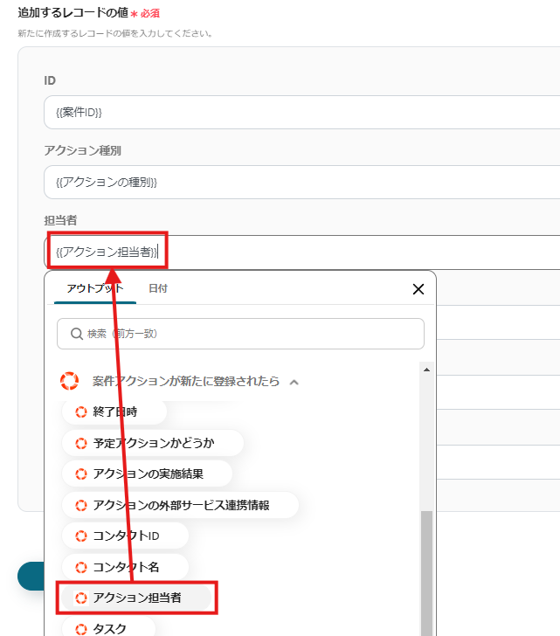Collapse the 案件アクションが新たに登録されたら section chevron
Image resolution: width=560 pixels, height=636 pixels.
point(294,382)
